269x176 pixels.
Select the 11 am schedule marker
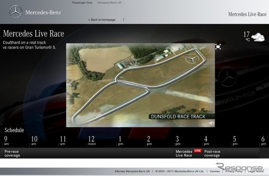click(63, 141)
